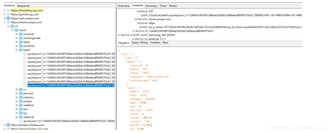Select the Raw sub-tab
Viewport: 328px width, 133px height.
(x=165, y=42)
